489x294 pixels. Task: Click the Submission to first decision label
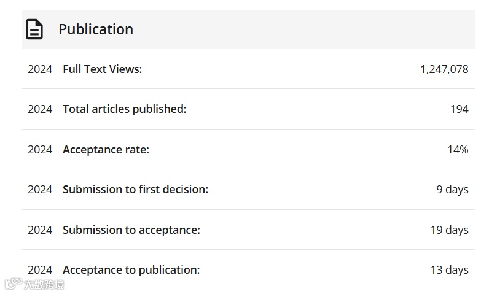[135, 190]
